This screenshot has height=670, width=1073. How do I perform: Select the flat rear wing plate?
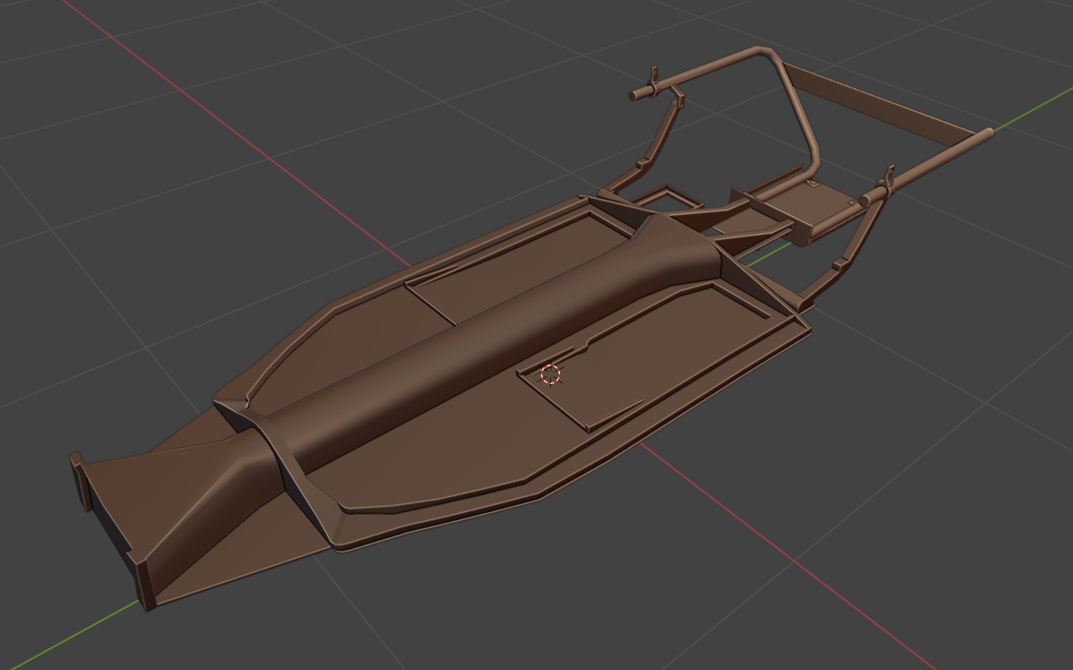(879, 103)
